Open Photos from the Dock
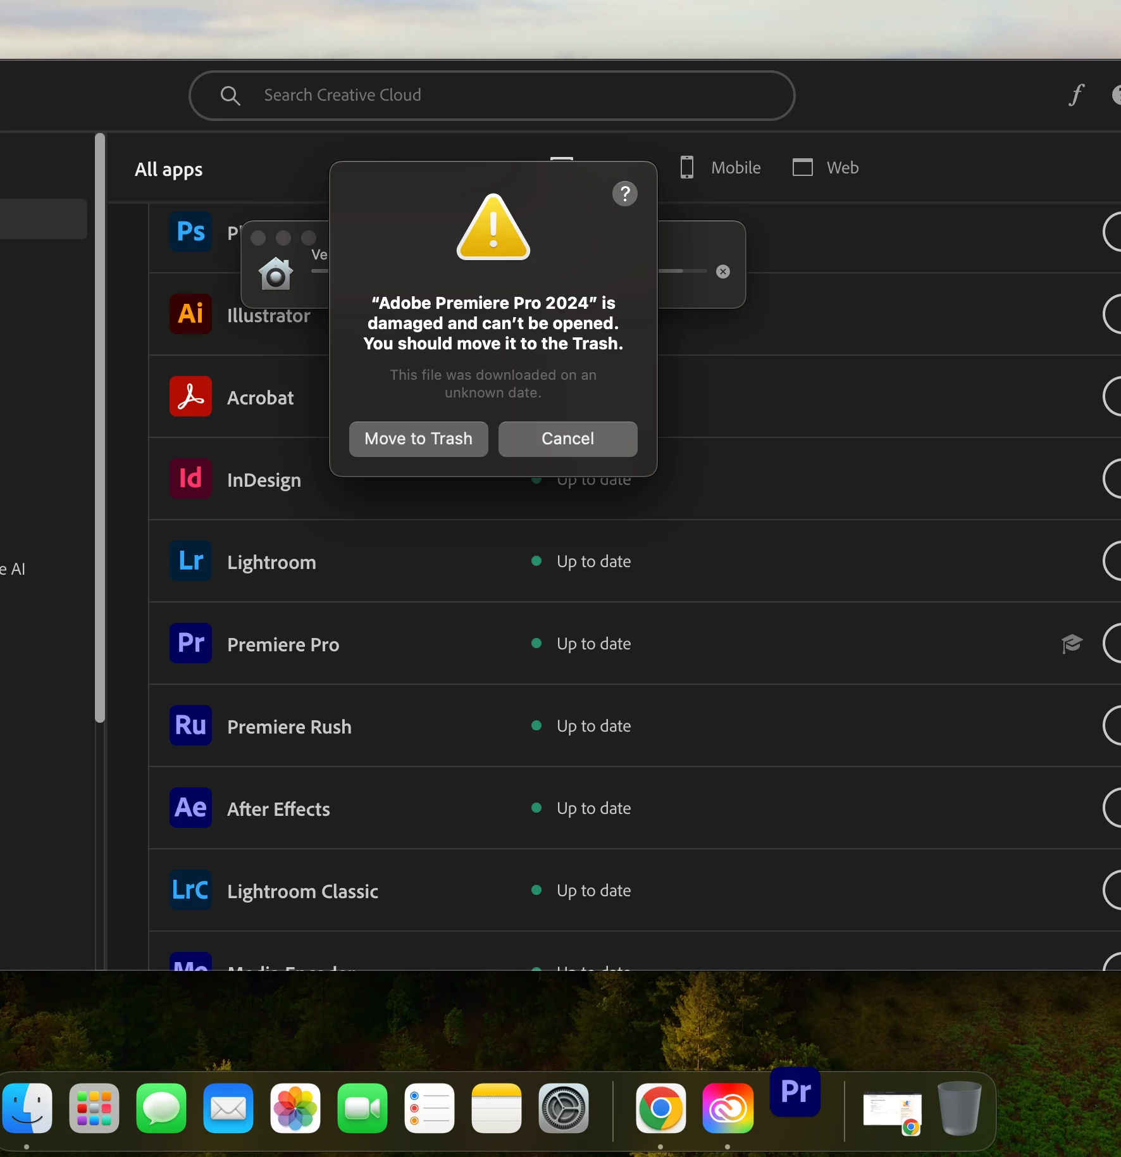The height and width of the screenshot is (1157, 1121). pyautogui.click(x=295, y=1108)
